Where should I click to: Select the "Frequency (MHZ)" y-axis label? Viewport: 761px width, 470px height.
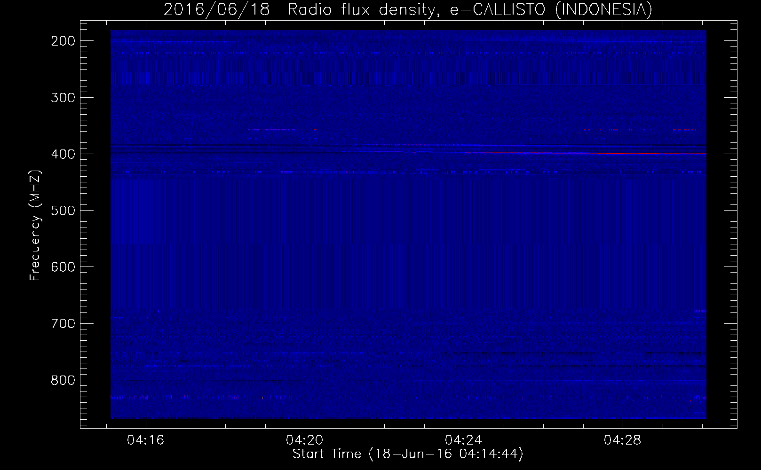(x=35, y=226)
